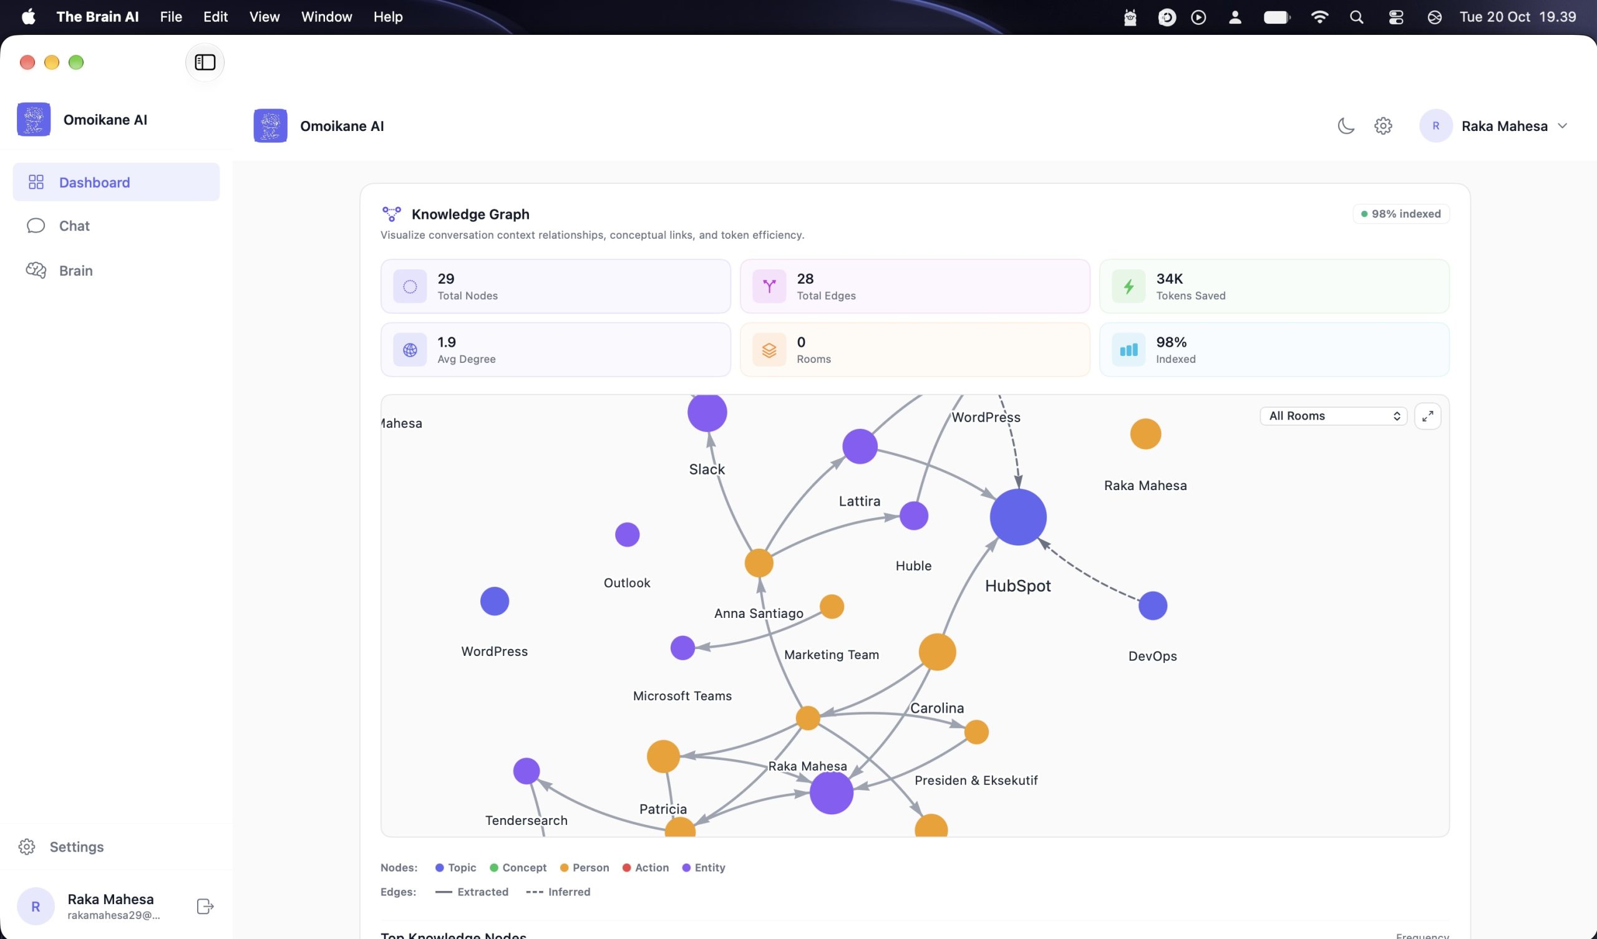Open the View menu
The height and width of the screenshot is (939, 1597).
click(x=265, y=17)
